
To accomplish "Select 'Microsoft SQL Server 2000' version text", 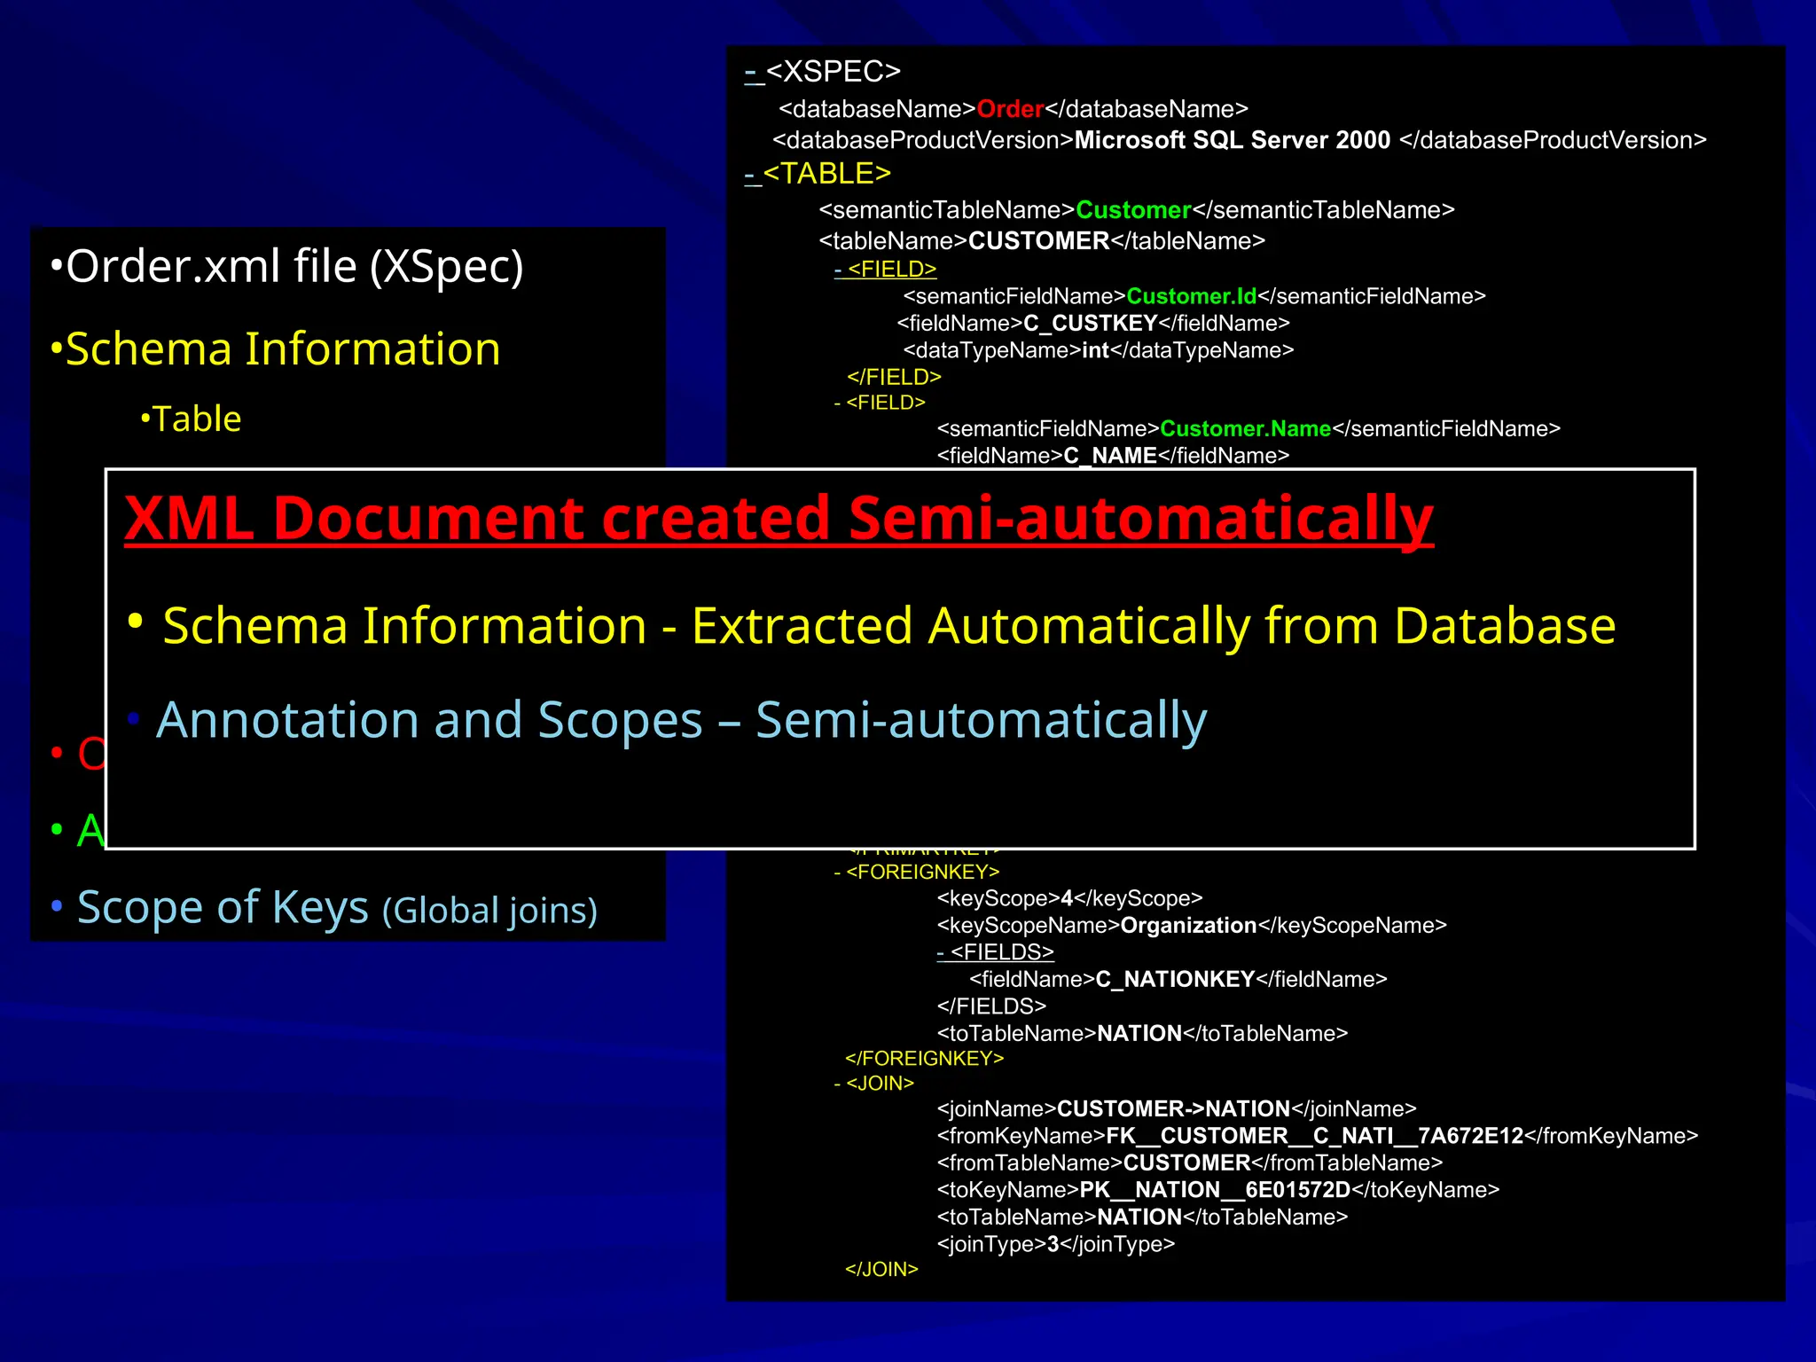I will coord(1232,140).
